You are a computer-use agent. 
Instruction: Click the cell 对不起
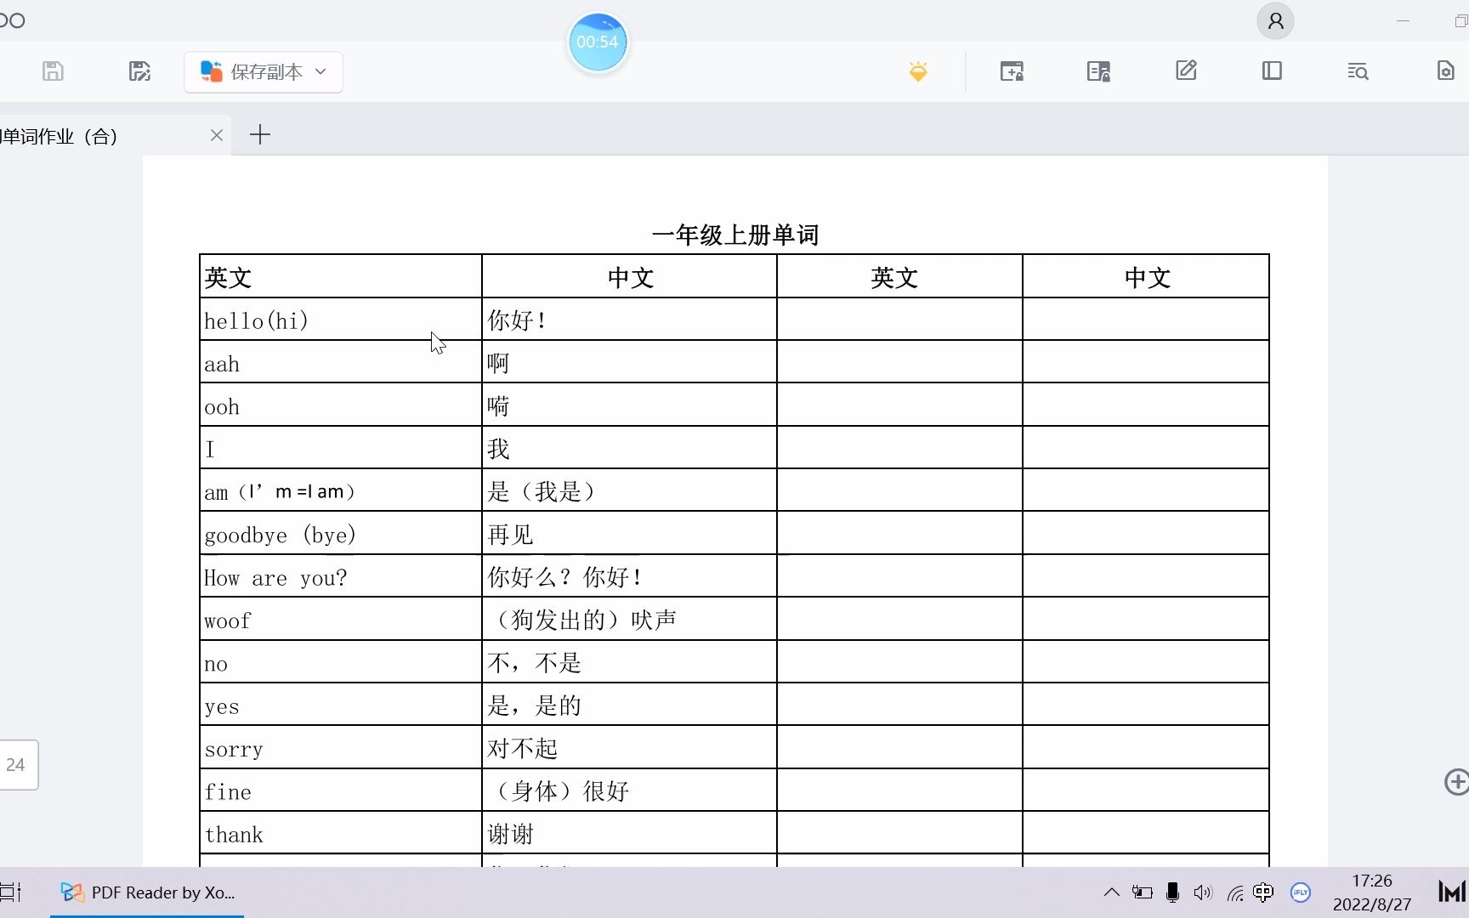coord(629,748)
